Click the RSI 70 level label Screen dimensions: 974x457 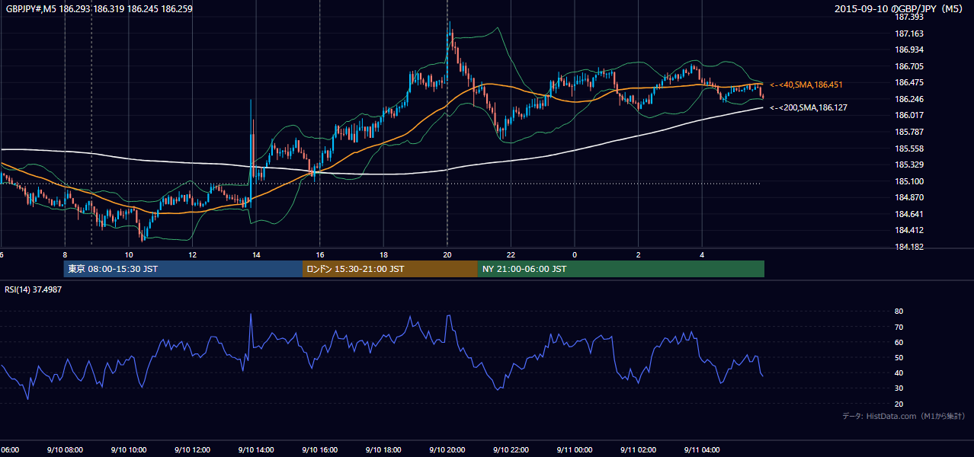coord(899,327)
